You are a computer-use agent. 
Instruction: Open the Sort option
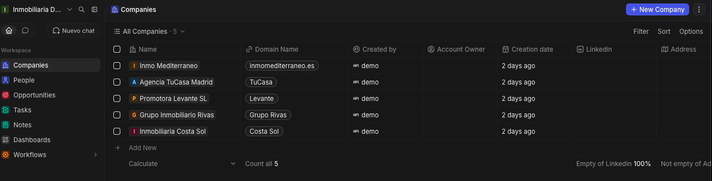click(664, 31)
